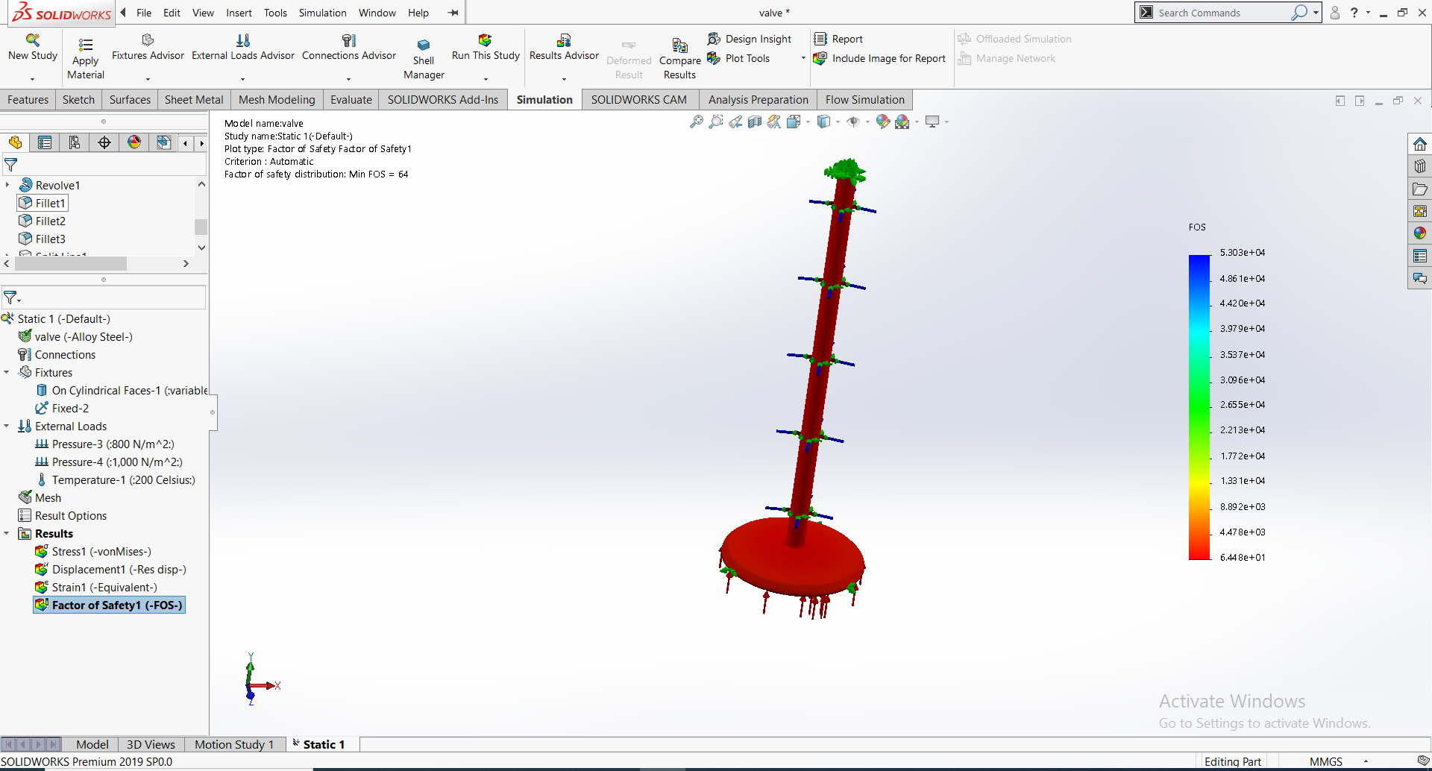Generate a Report
The height and width of the screenshot is (771, 1432).
pos(838,39)
